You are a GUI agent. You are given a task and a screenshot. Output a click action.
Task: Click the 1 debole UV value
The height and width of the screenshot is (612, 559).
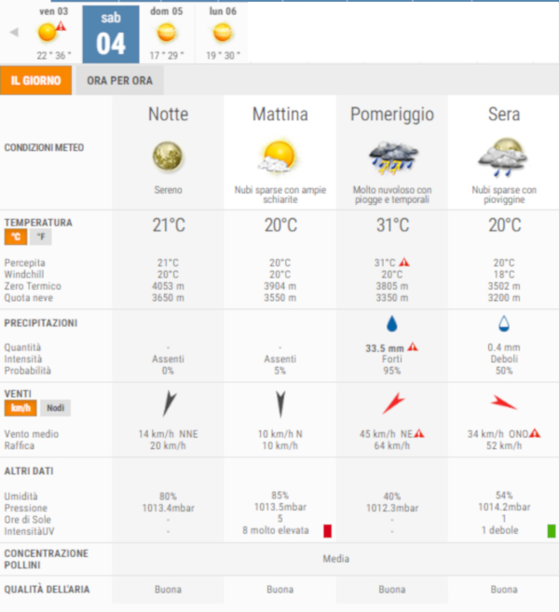click(x=500, y=530)
